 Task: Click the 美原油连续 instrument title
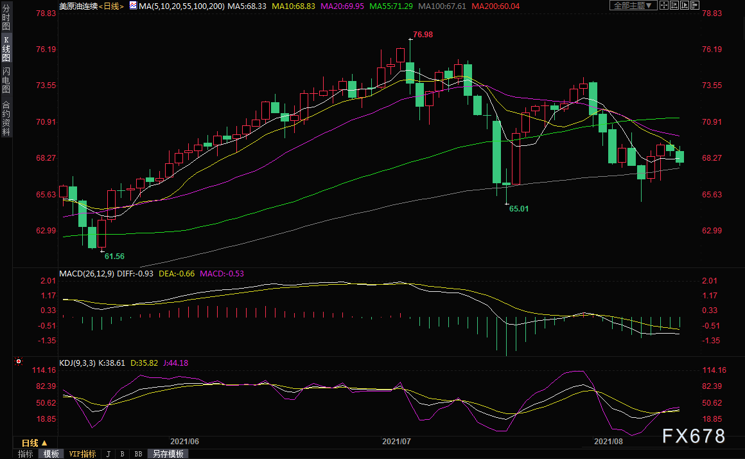pyautogui.click(x=78, y=6)
